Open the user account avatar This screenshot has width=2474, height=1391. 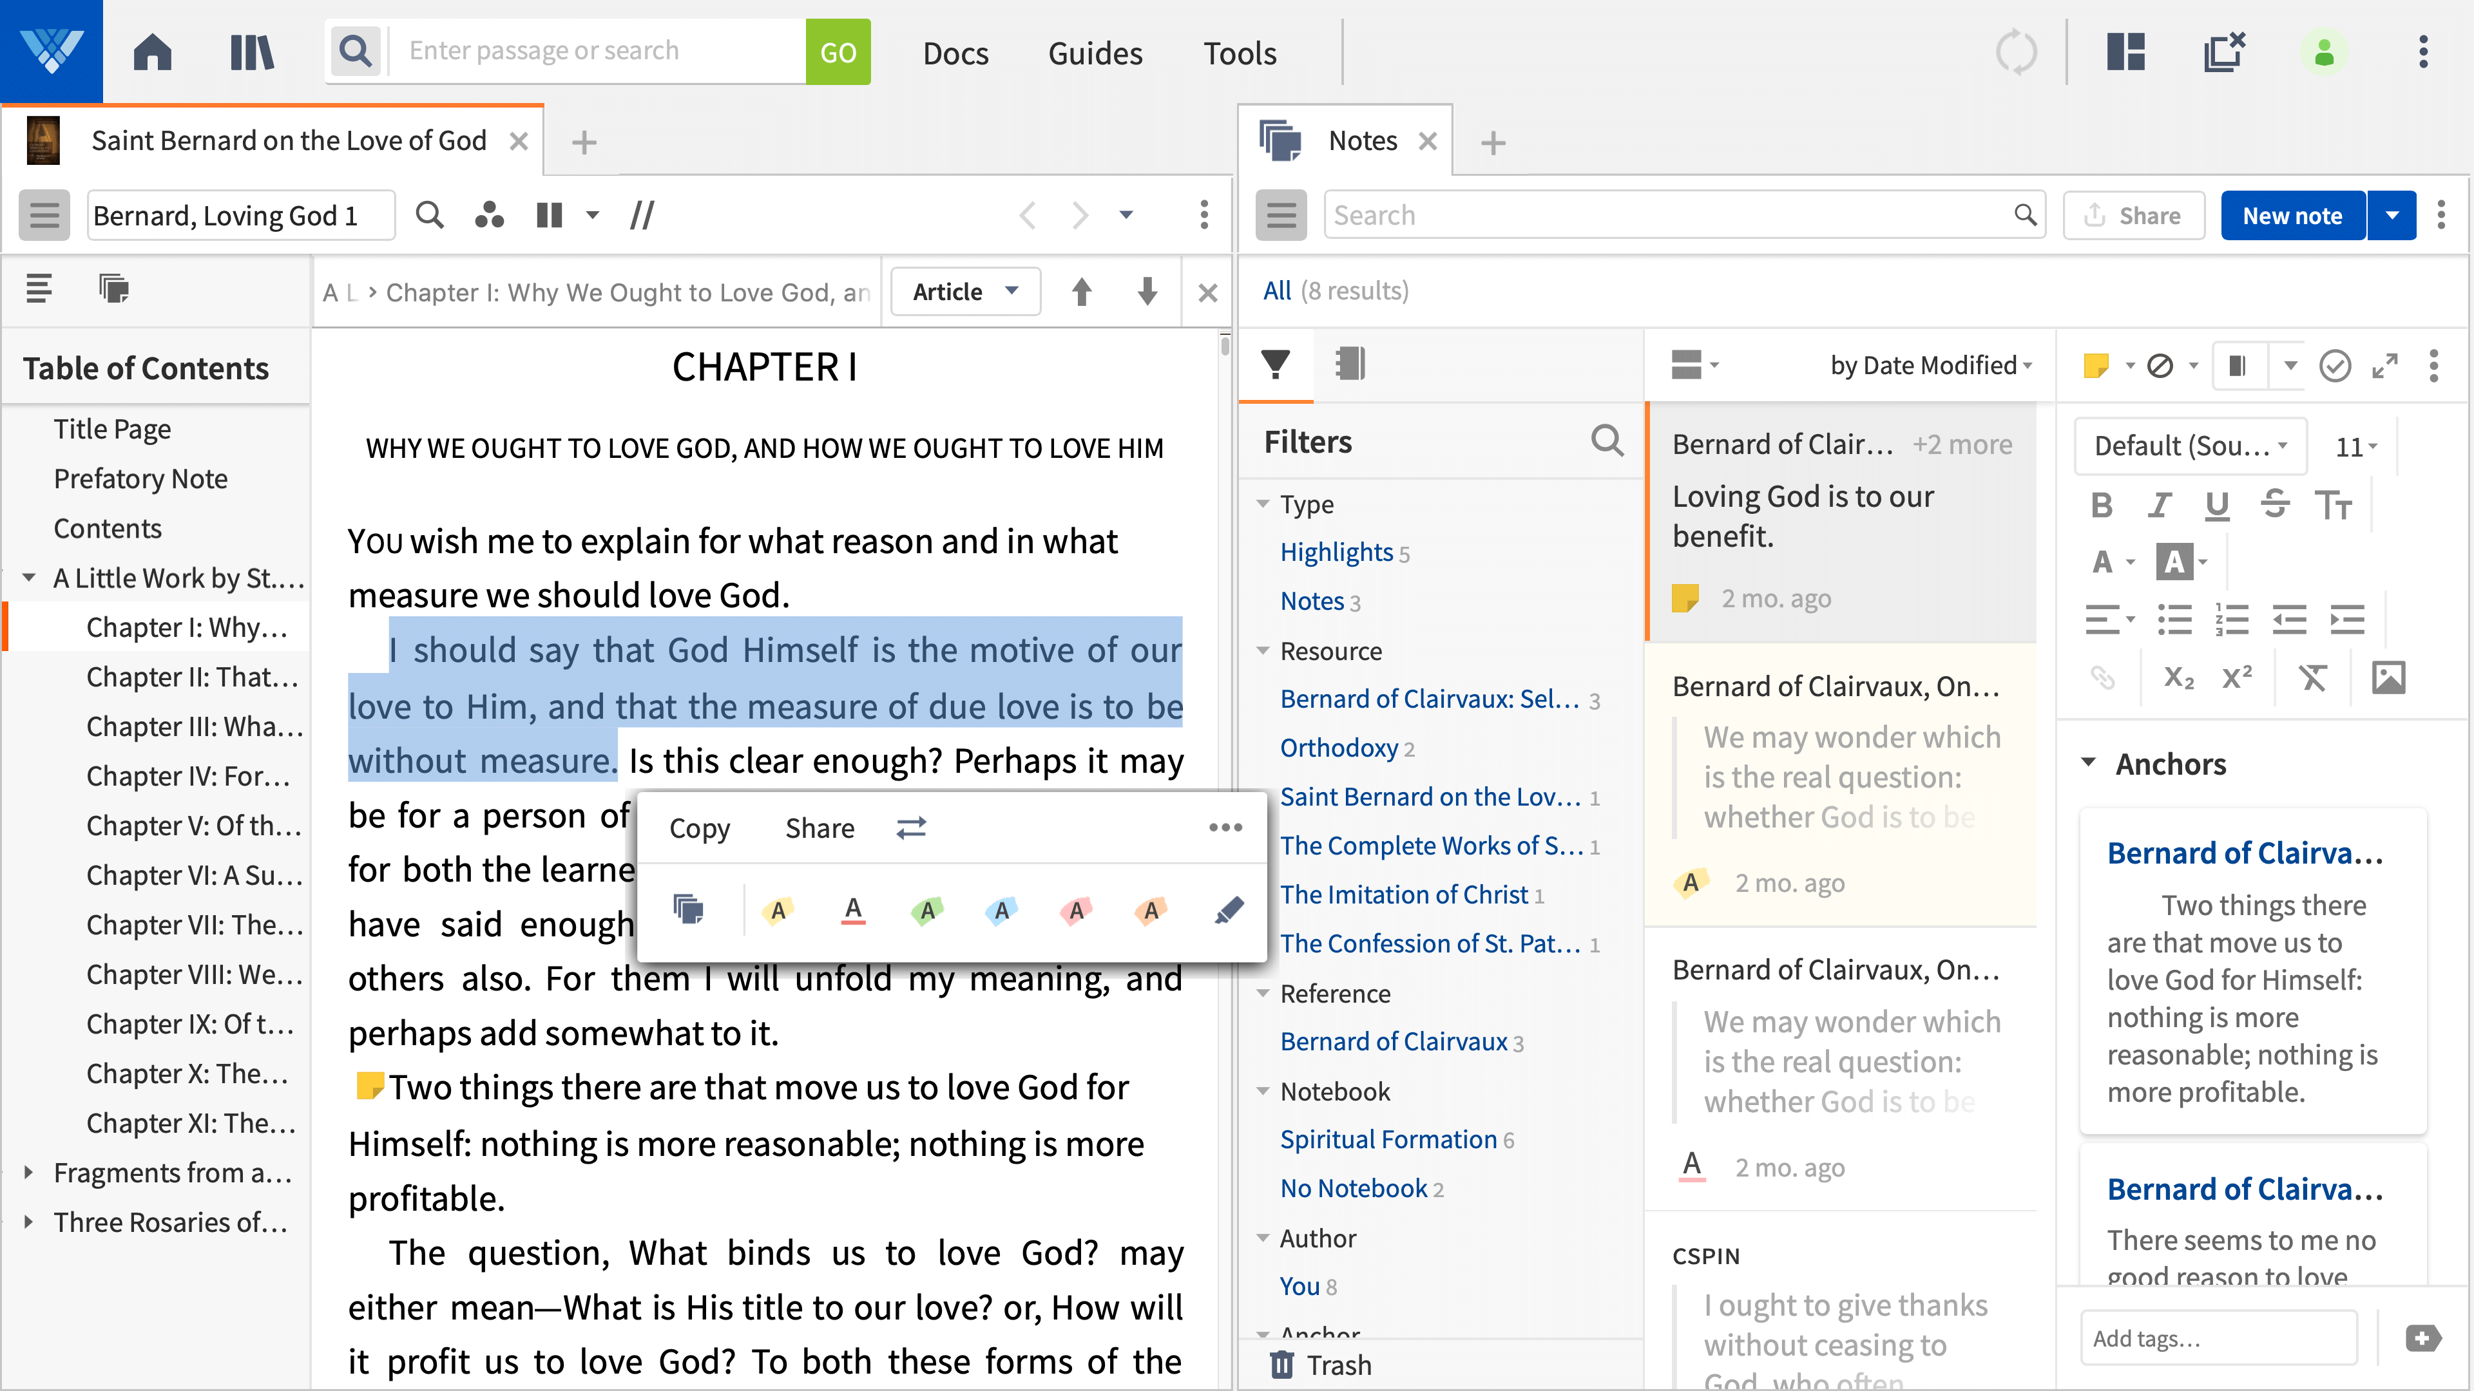pos(2324,52)
